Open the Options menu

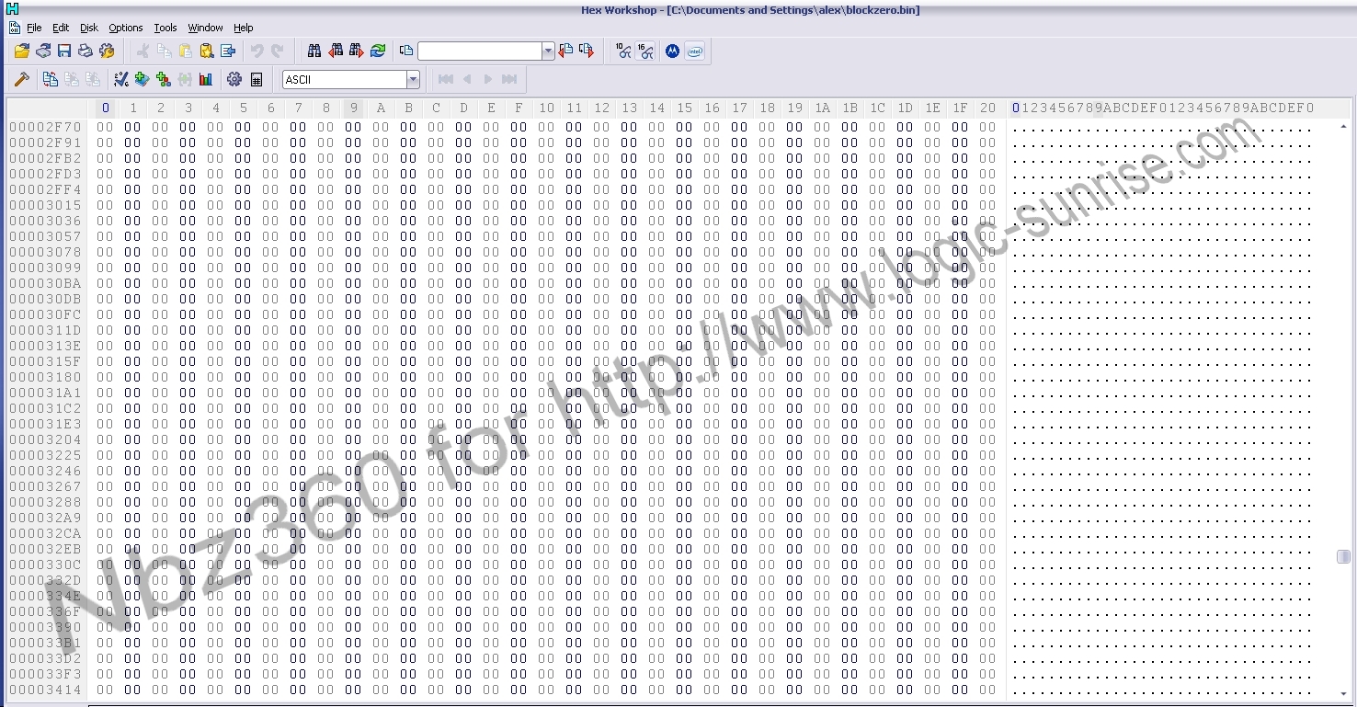[126, 28]
